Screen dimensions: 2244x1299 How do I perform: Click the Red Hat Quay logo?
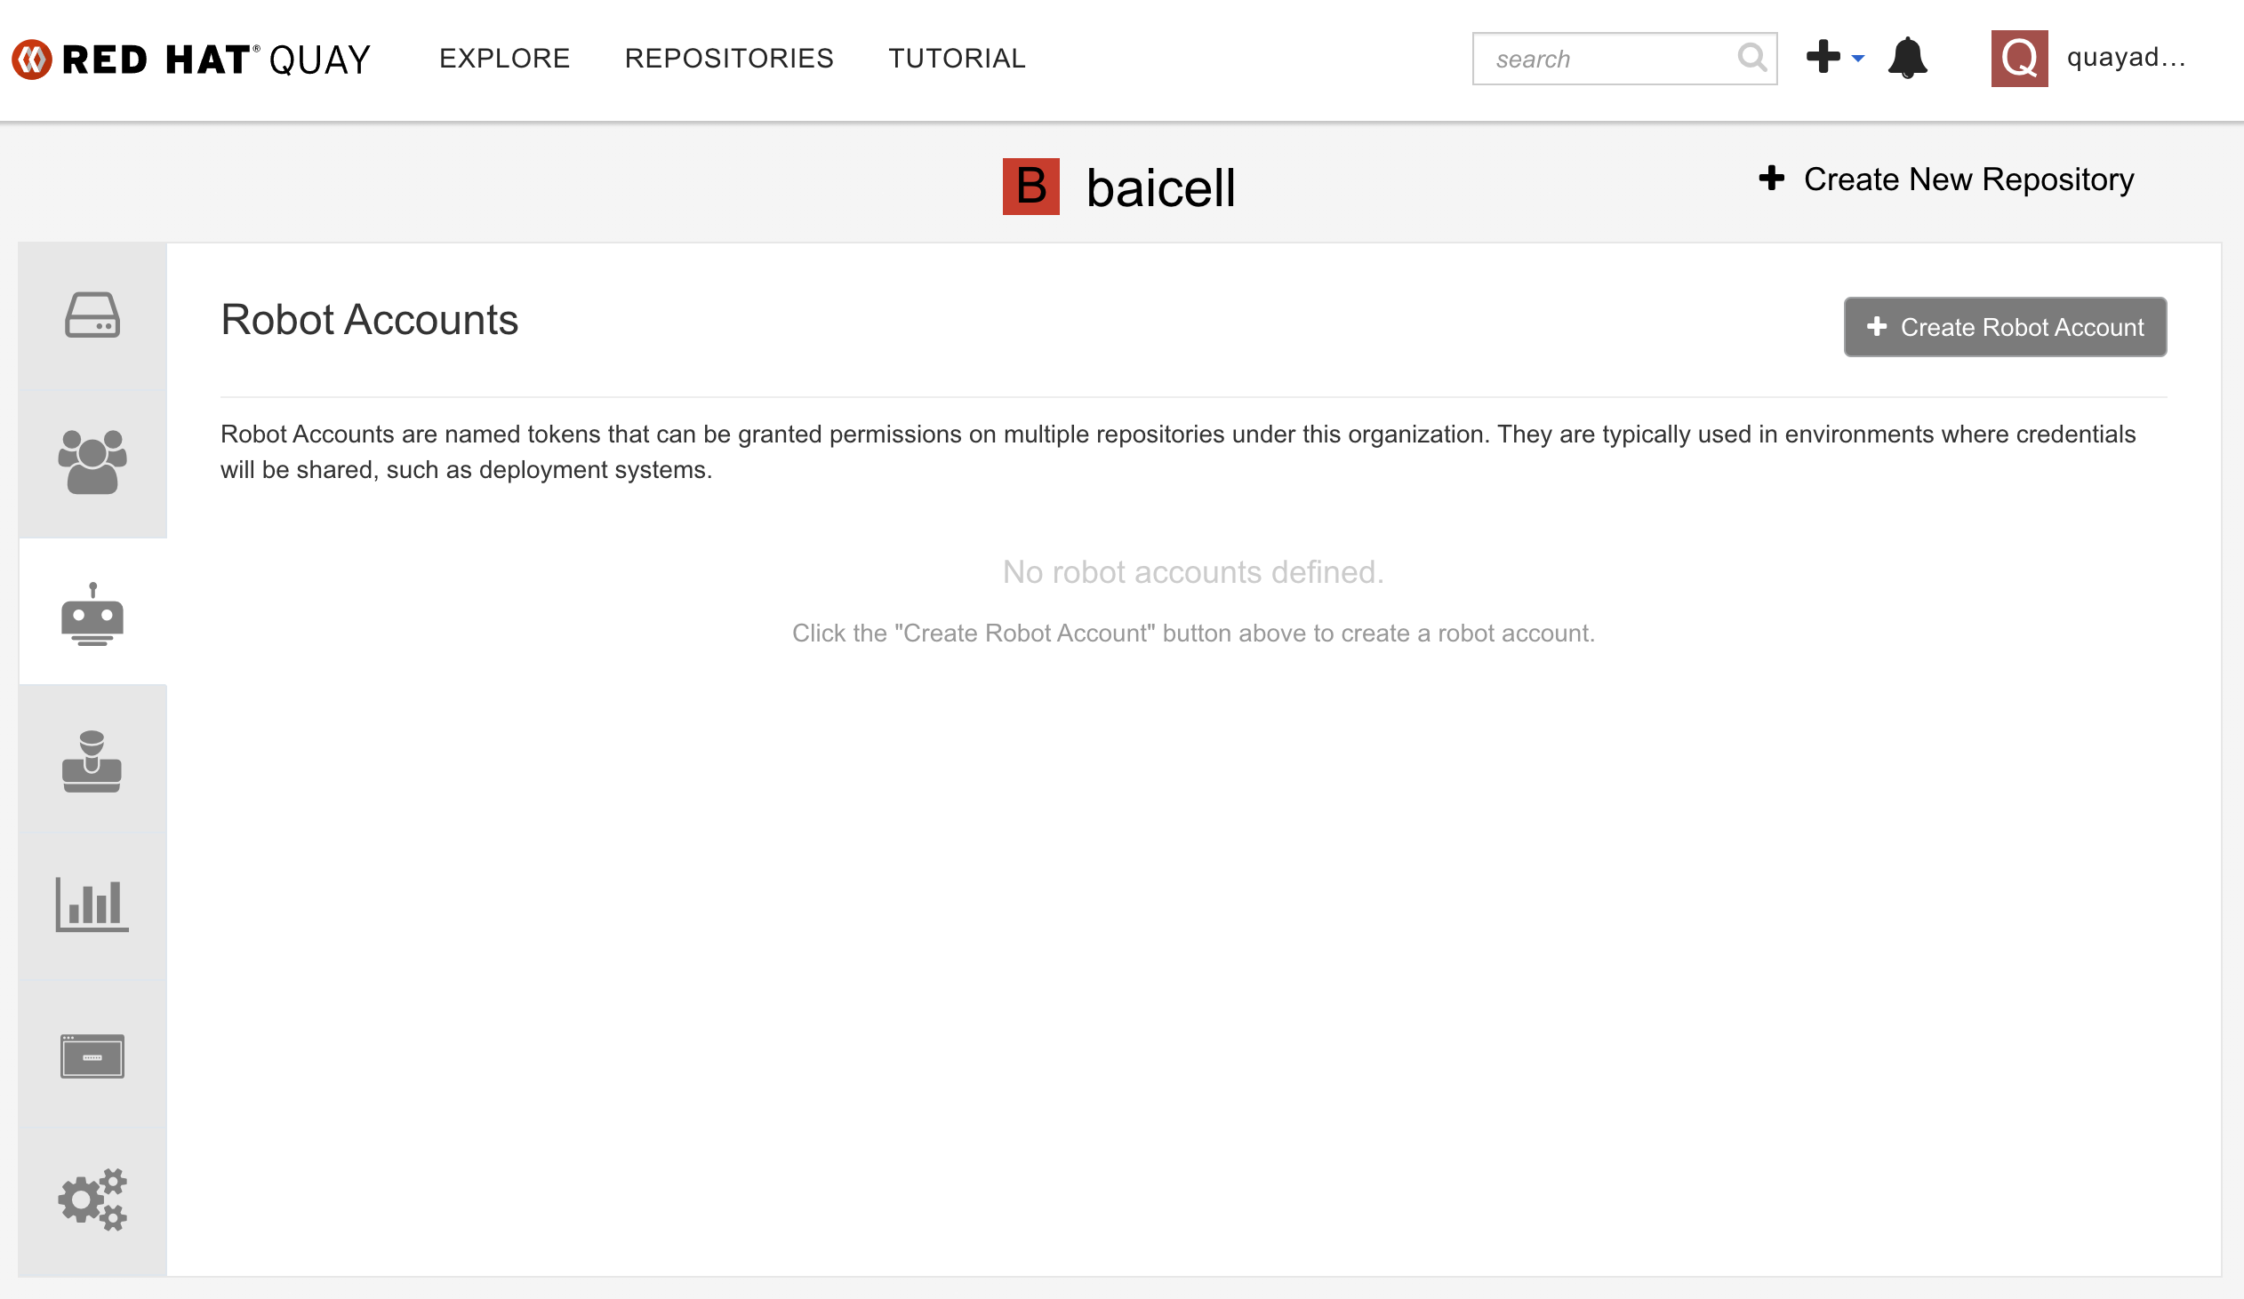click(x=190, y=60)
